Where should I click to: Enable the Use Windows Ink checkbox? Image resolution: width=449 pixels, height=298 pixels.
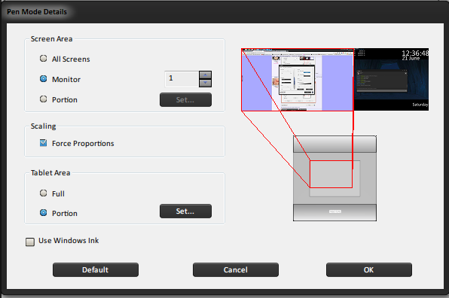click(x=30, y=242)
